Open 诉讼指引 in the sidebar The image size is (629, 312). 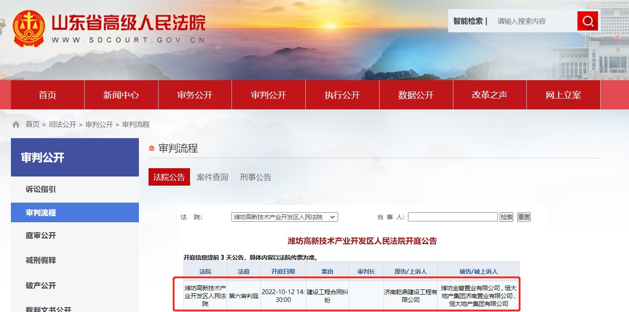tap(75, 190)
